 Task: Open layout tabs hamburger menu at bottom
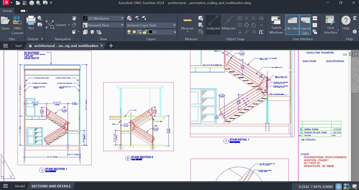[5, 186]
